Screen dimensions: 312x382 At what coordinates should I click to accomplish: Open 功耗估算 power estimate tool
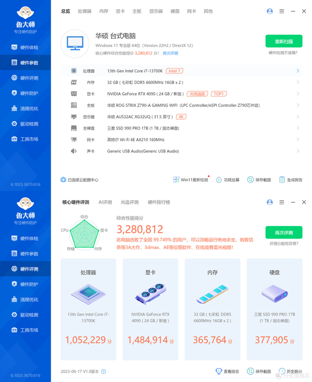(x=228, y=180)
